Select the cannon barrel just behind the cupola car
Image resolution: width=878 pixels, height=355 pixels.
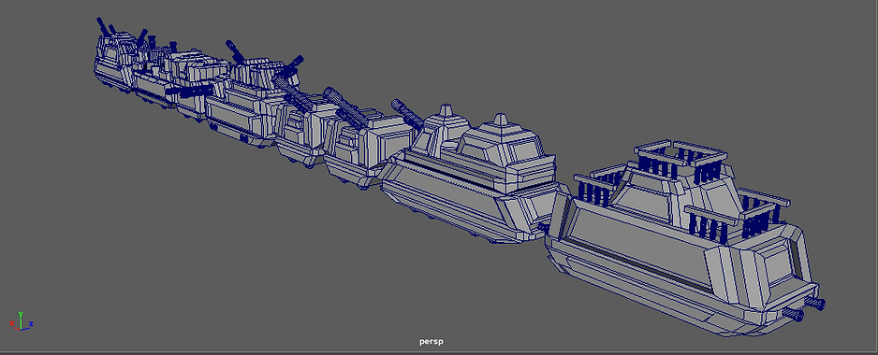pyautogui.click(x=408, y=113)
